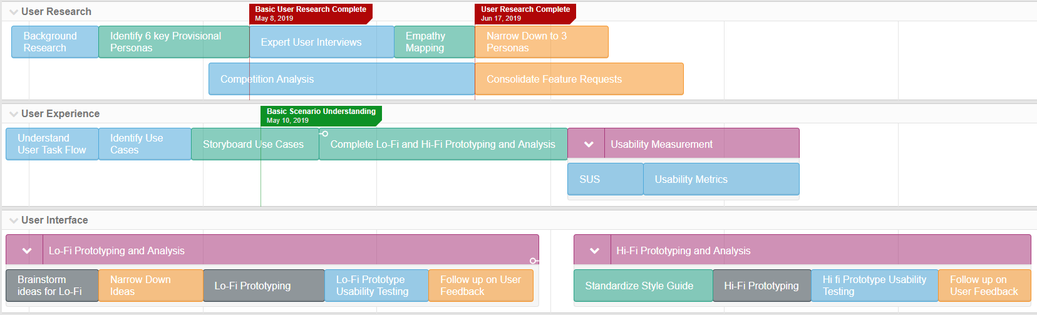The height and width of the screenshot is (315, 1037).
Task: Select the Competition Analysis task bar
Action: point(341,79)
